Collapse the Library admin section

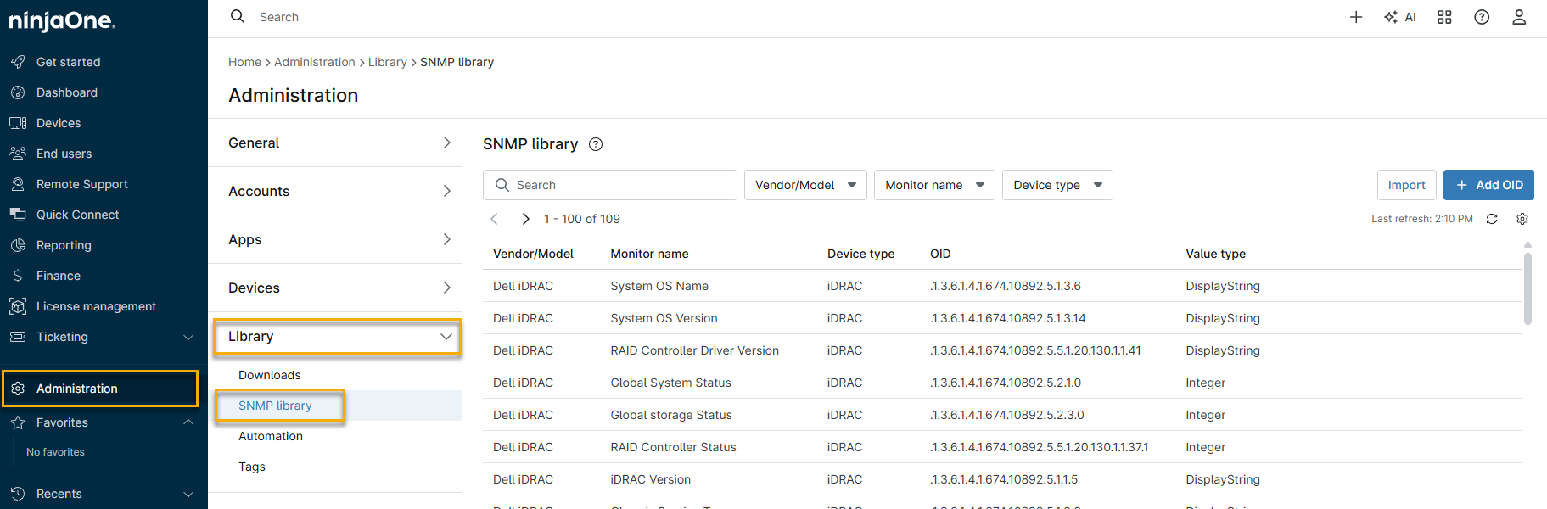(337, 337)
